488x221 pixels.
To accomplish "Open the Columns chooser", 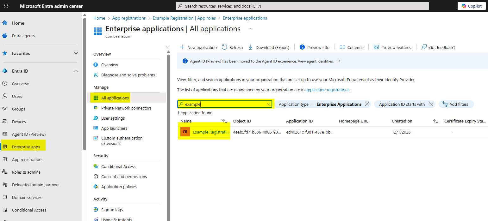I will pyautogui.click(x=351, y=47).
